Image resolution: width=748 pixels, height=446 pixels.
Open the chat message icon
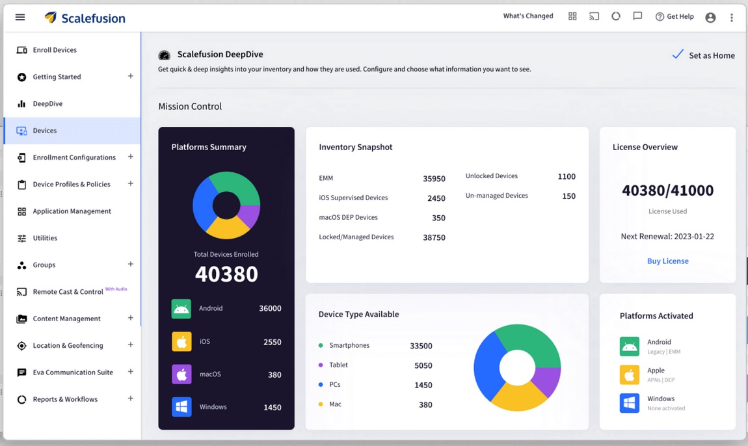click(x=637, y=16)
